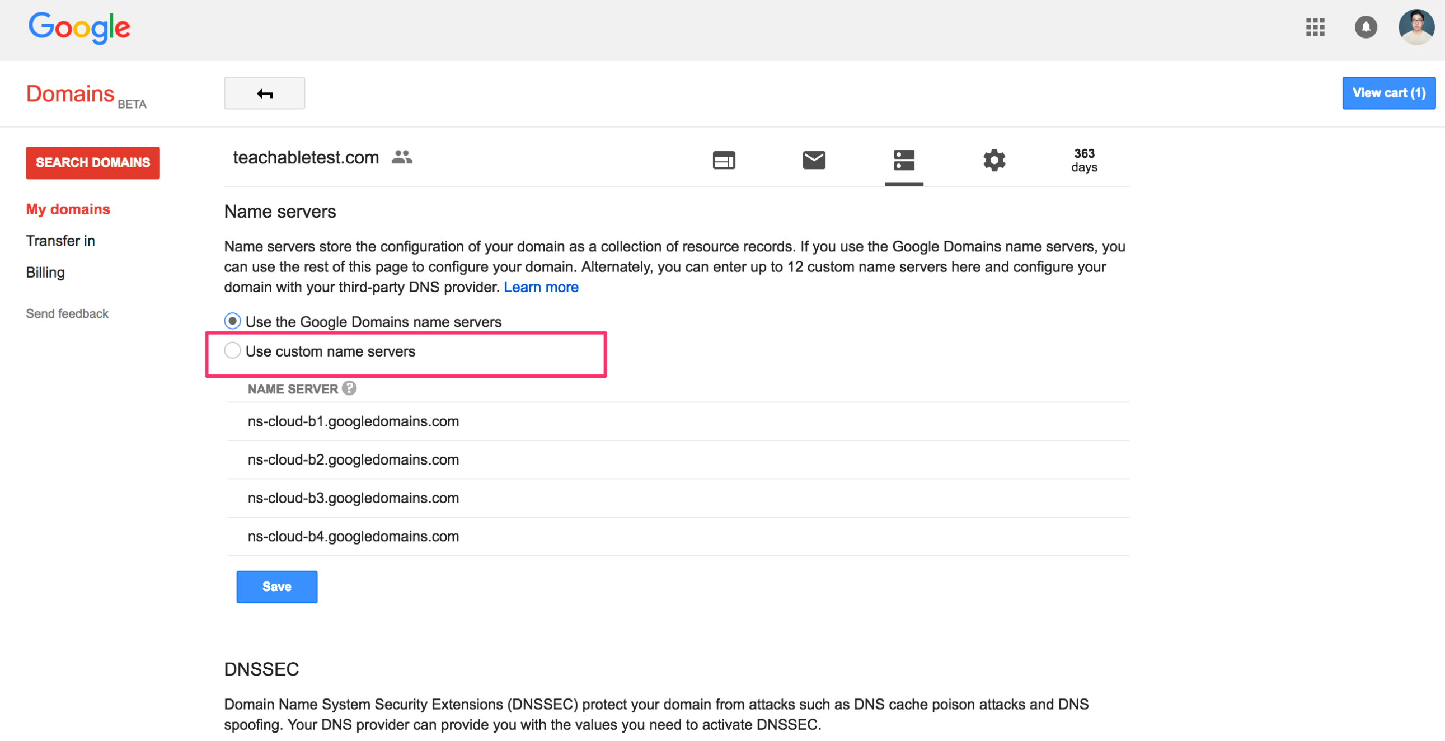Open the notifications bell
This screenshot has height=741, width=1445.
click(x=1366, y=27)
